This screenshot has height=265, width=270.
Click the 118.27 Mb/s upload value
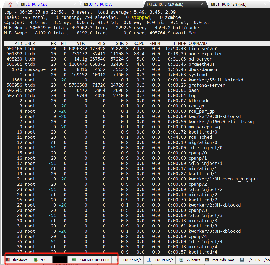(132, 260)
